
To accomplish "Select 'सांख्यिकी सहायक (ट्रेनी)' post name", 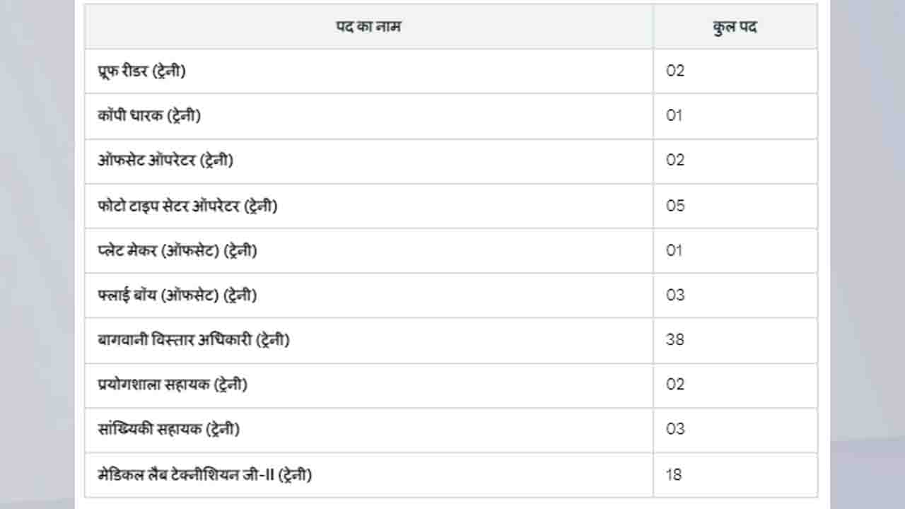I will click(169, 429).
